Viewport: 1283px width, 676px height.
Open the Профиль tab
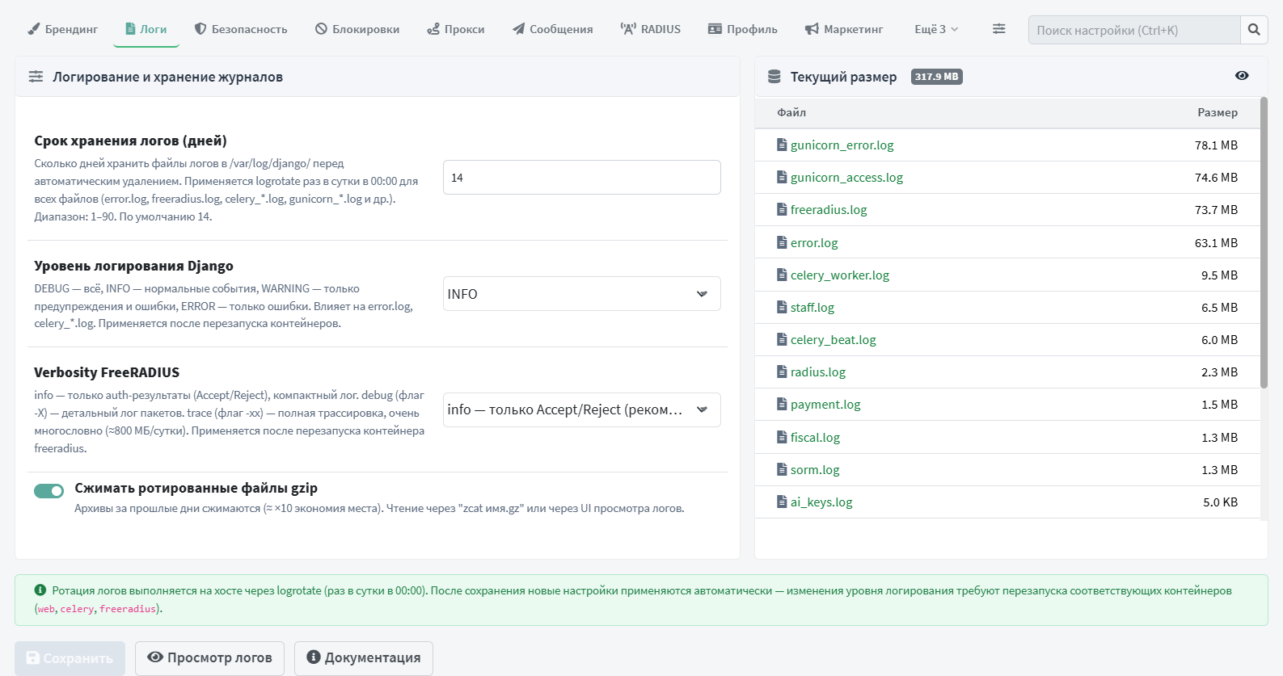pos(743,29)
